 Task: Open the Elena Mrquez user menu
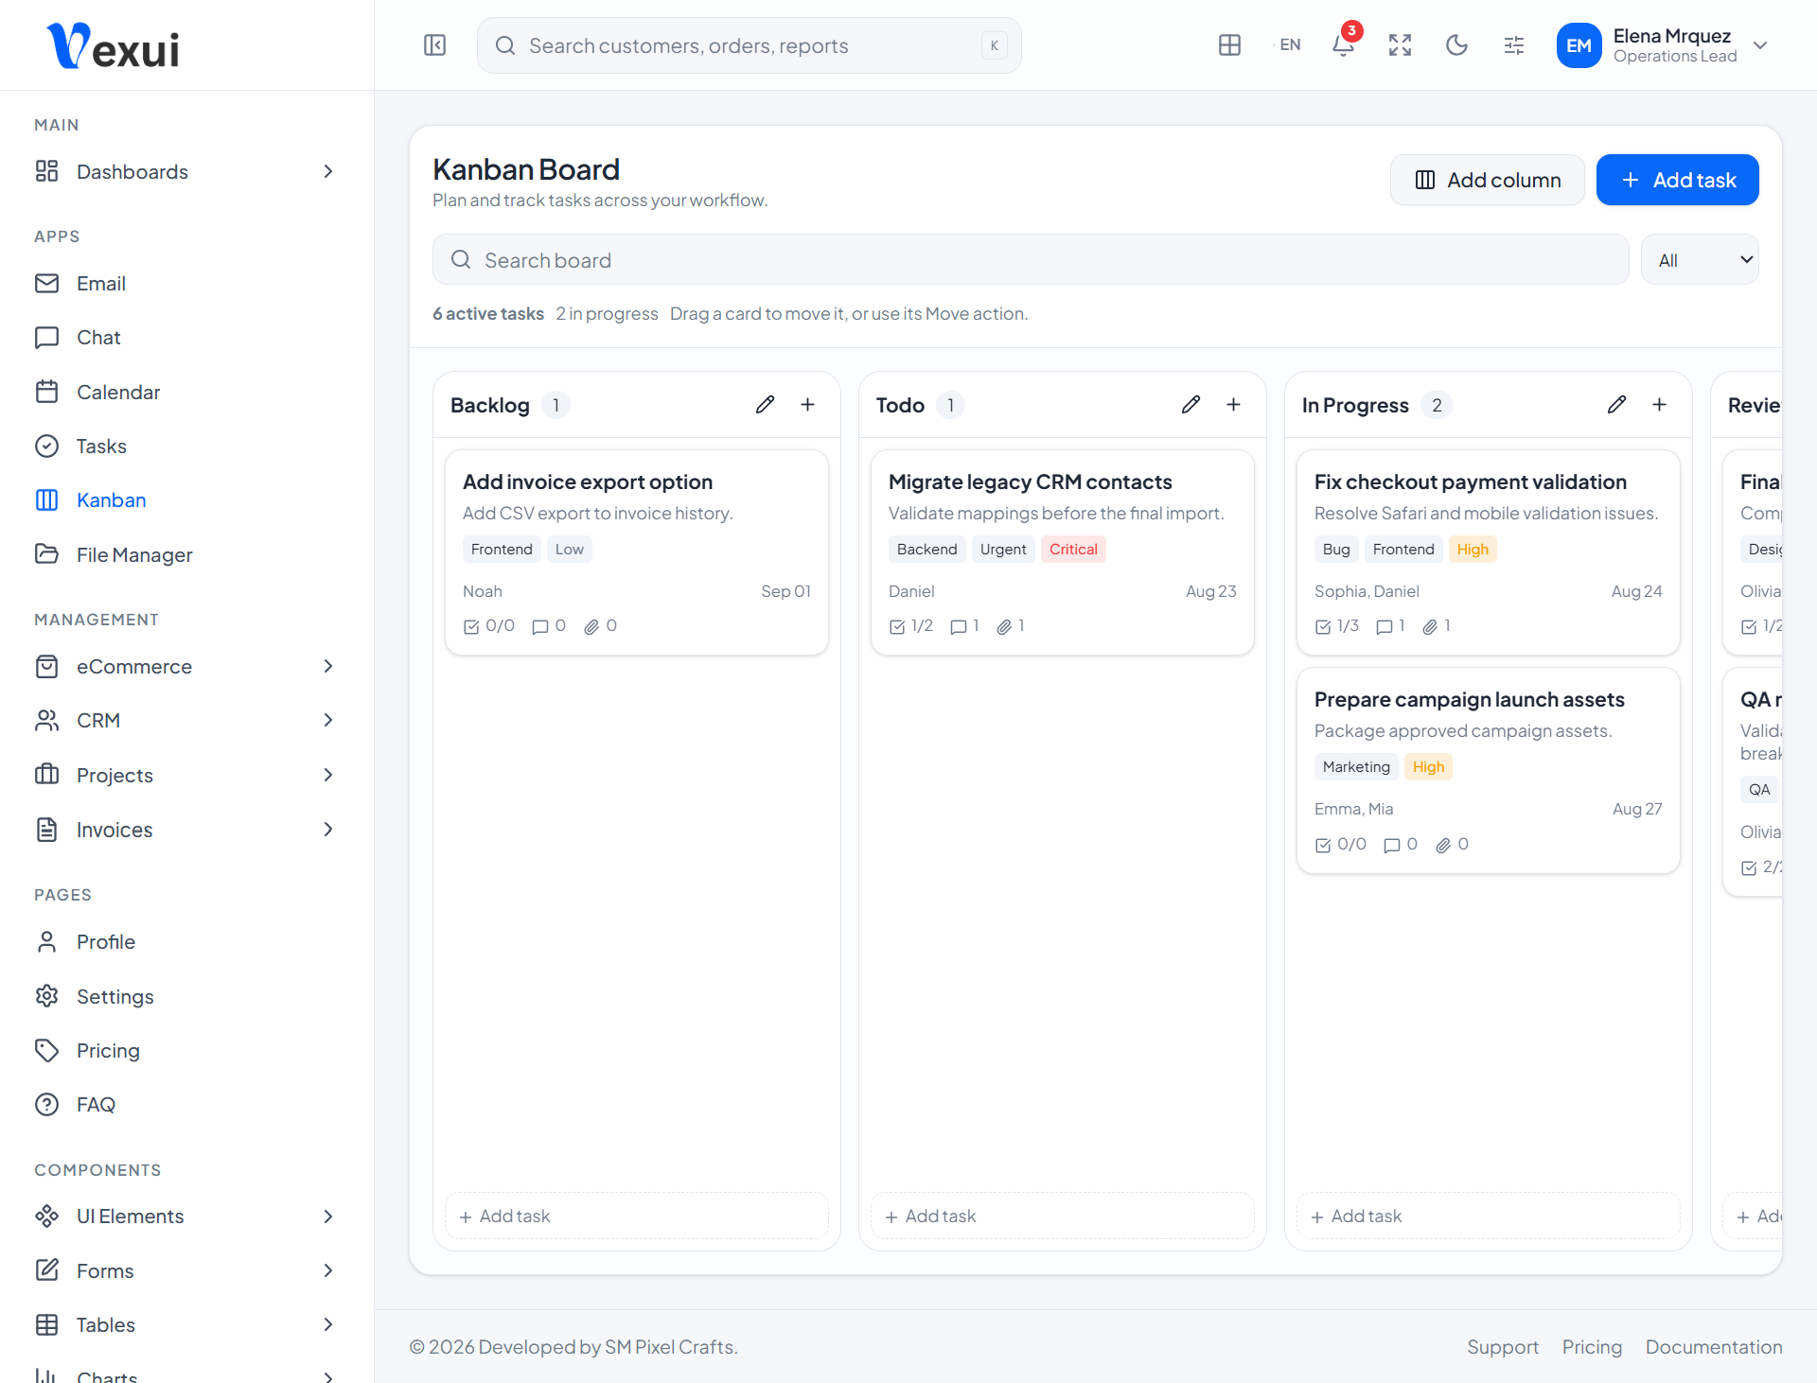[x=1663, y=45]
